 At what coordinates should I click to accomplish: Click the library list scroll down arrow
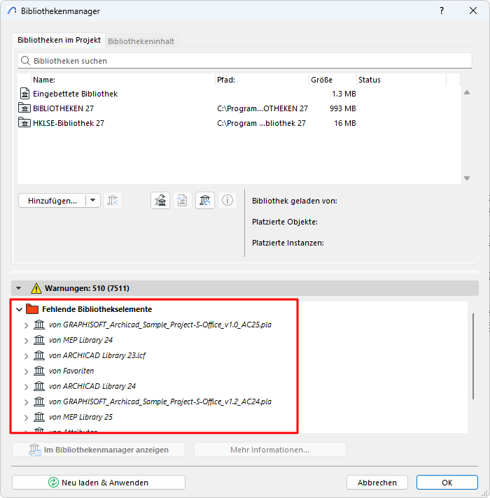tap(467, 178)
